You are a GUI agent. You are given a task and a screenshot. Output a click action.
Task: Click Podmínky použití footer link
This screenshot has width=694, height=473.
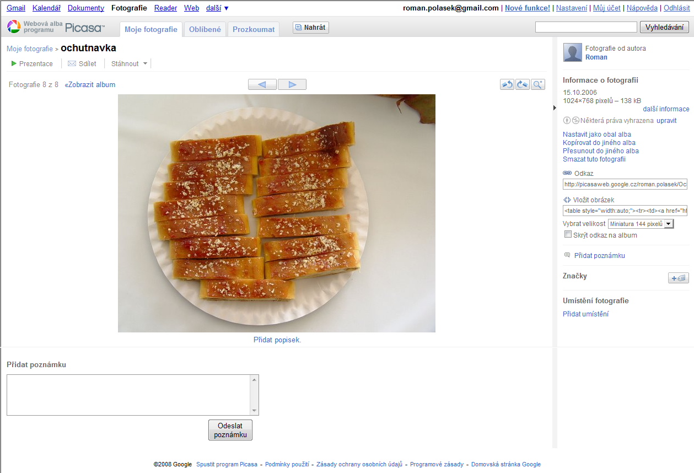(x=287, y=465)
